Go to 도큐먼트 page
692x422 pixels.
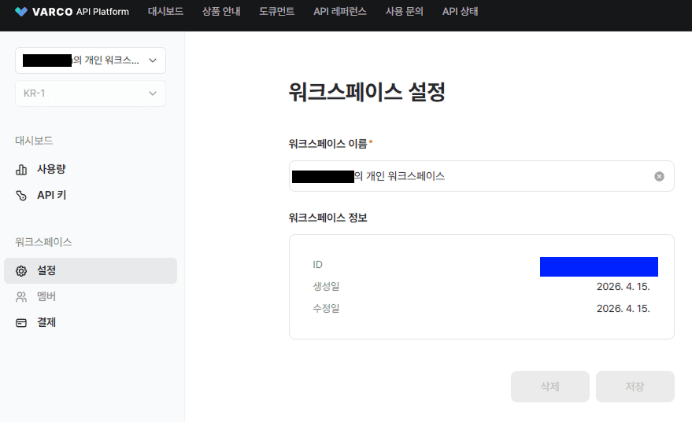[x=276, y=12]
